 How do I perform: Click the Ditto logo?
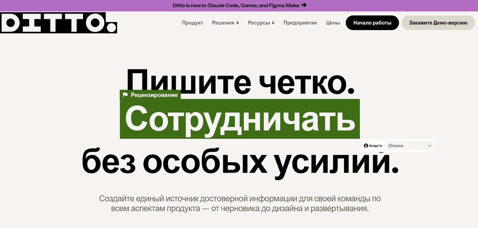59,23
